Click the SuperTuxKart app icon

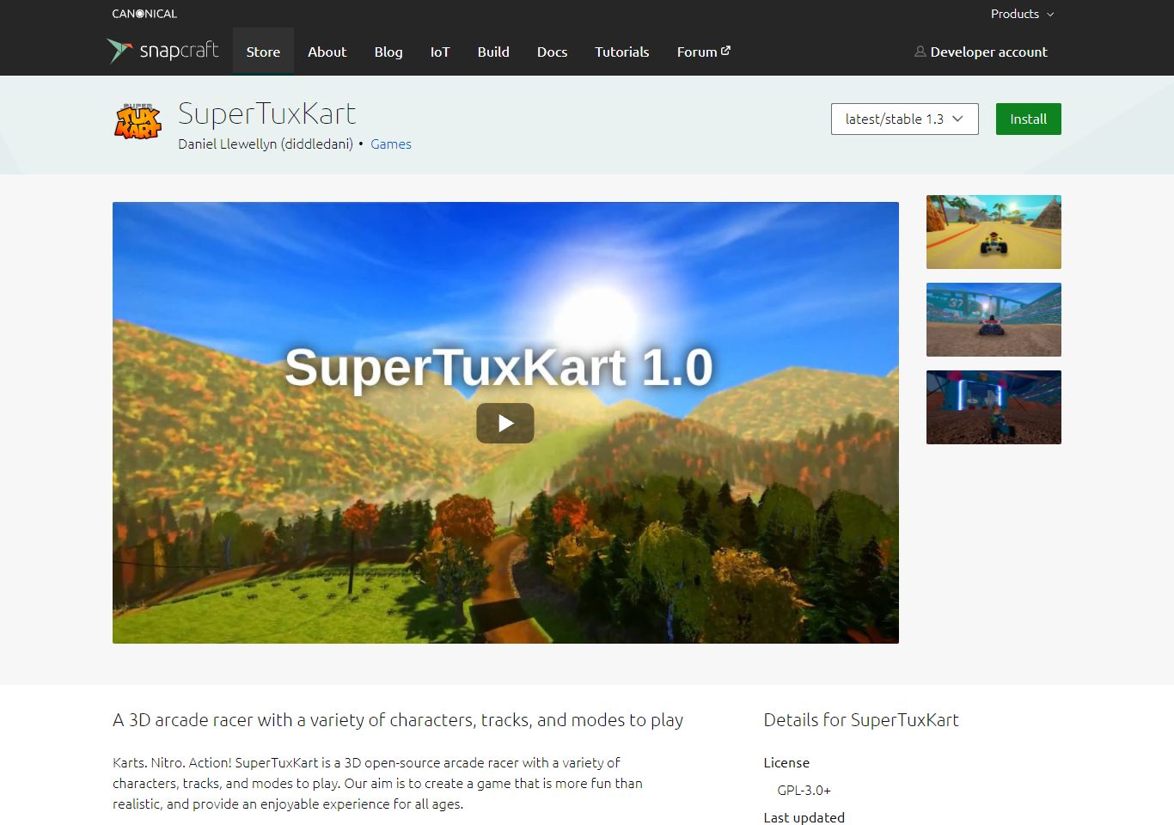138,121
